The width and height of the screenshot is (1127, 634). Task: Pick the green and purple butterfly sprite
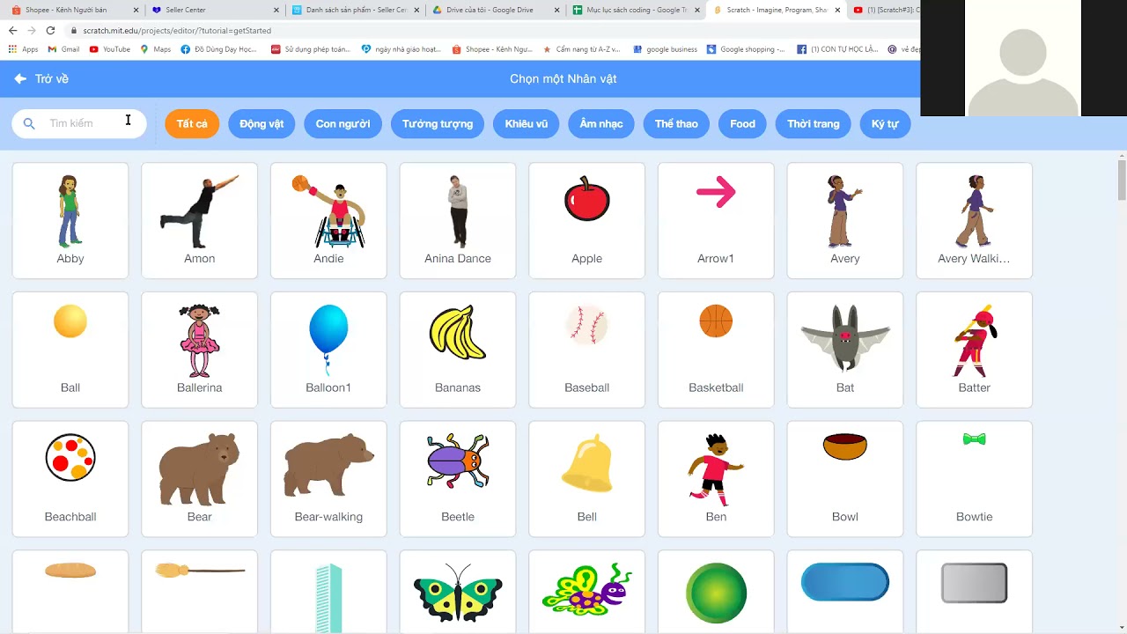point(587,592)
